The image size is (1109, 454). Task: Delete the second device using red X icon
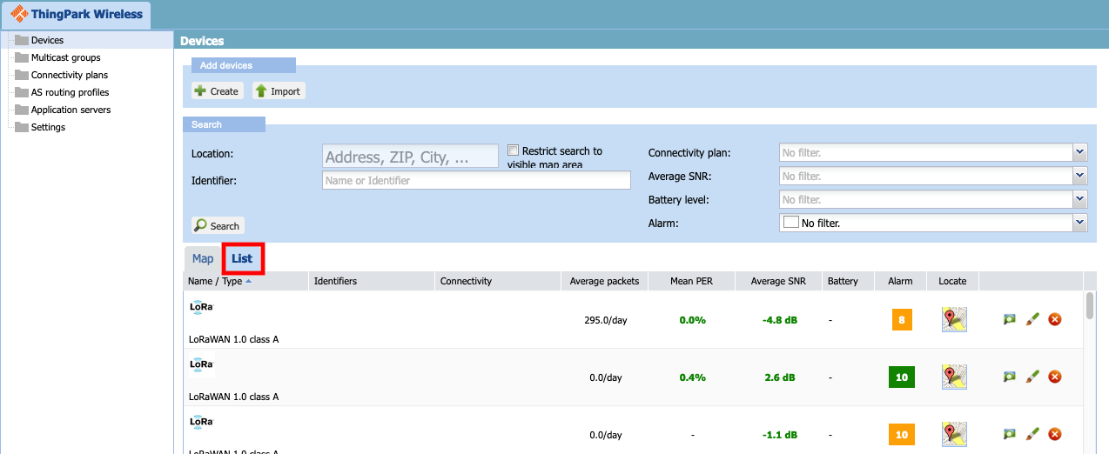tap(1054, 377)
